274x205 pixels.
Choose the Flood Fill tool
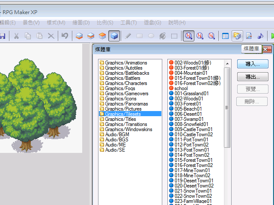pyautogui.click(x=163, y=36)
